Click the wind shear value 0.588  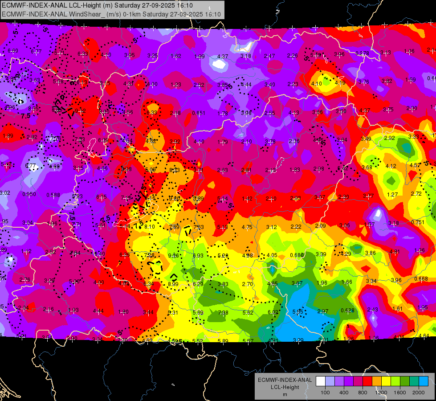[x=53, y=195]
